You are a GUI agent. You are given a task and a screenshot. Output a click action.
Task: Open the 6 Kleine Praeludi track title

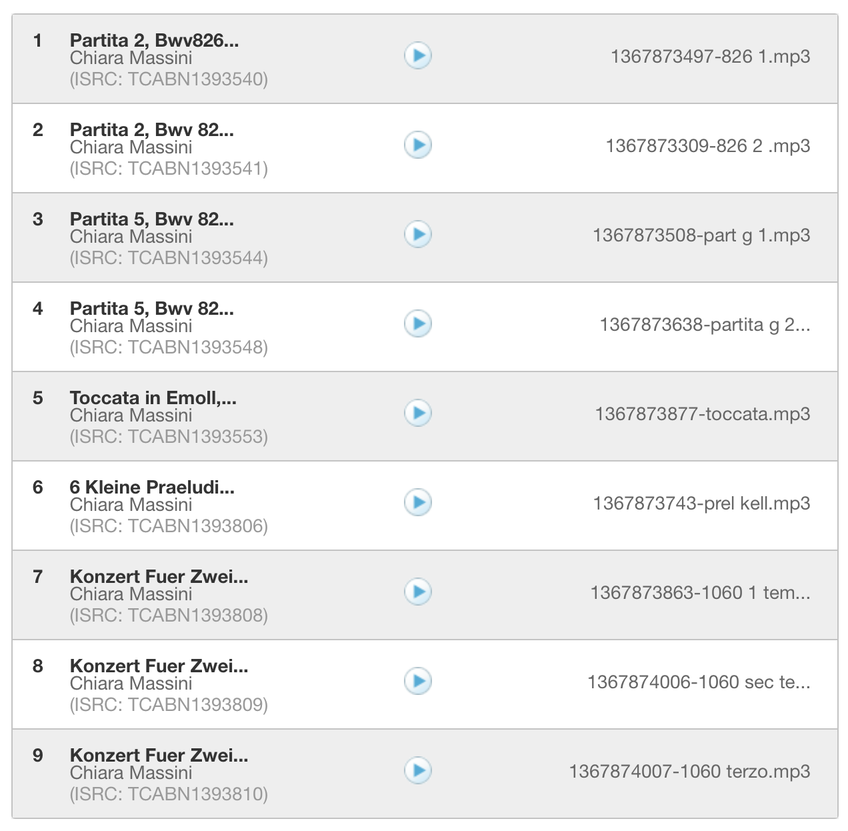[x=152, y=488]
